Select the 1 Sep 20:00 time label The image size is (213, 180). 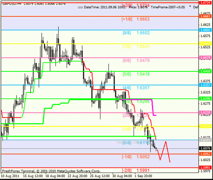143,176
